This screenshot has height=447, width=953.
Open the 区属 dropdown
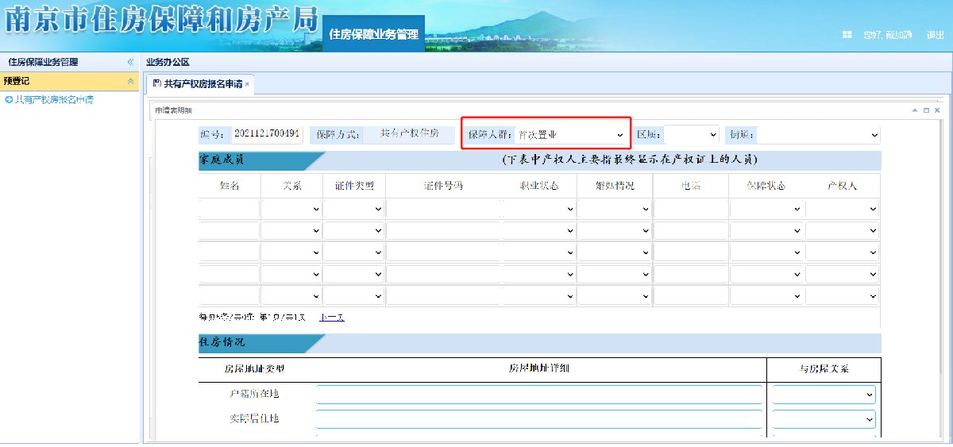[x=691, y=135]
